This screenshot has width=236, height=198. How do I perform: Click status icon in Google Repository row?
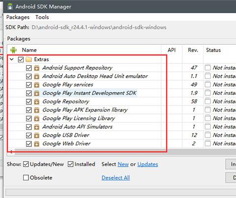[207, 101]
